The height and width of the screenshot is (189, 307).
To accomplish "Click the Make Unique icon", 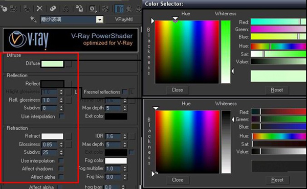I will pyautogui.click(x=66, y=9).
